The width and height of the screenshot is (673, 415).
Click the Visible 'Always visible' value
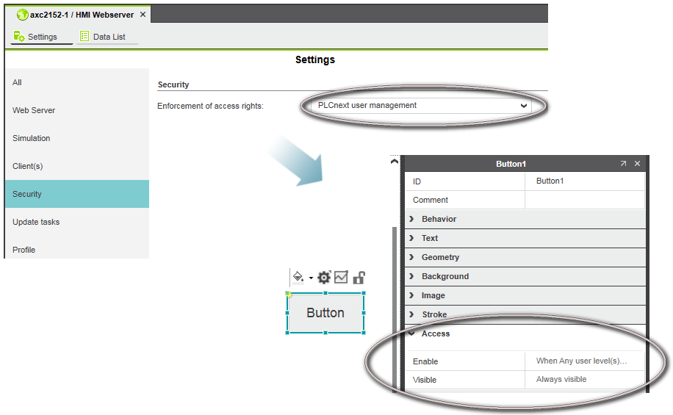coord(584,380)
